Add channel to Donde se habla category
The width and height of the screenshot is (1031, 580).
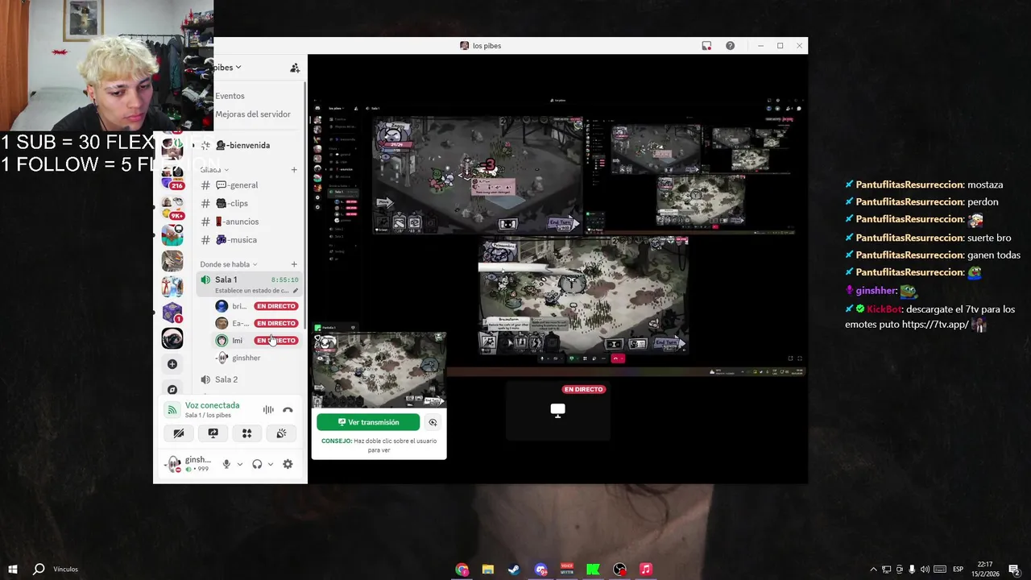pos(294,264)
